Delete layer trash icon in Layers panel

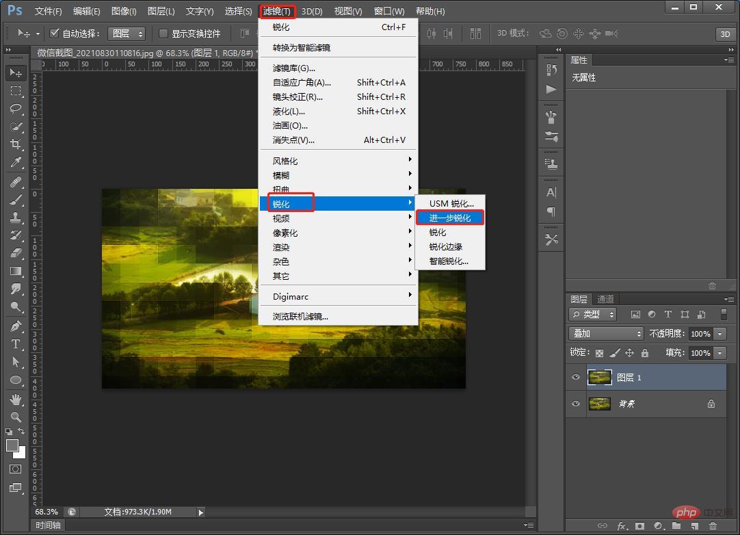(x=713, y=525)
